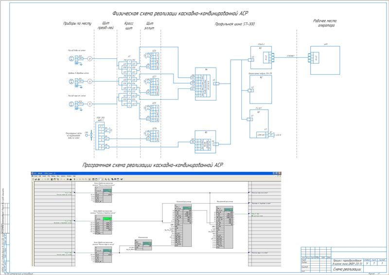The width and height of the screenshot is (389, 275).
Task: Click the 'Рабочее место оператора' label
Action: click(325, 23)
